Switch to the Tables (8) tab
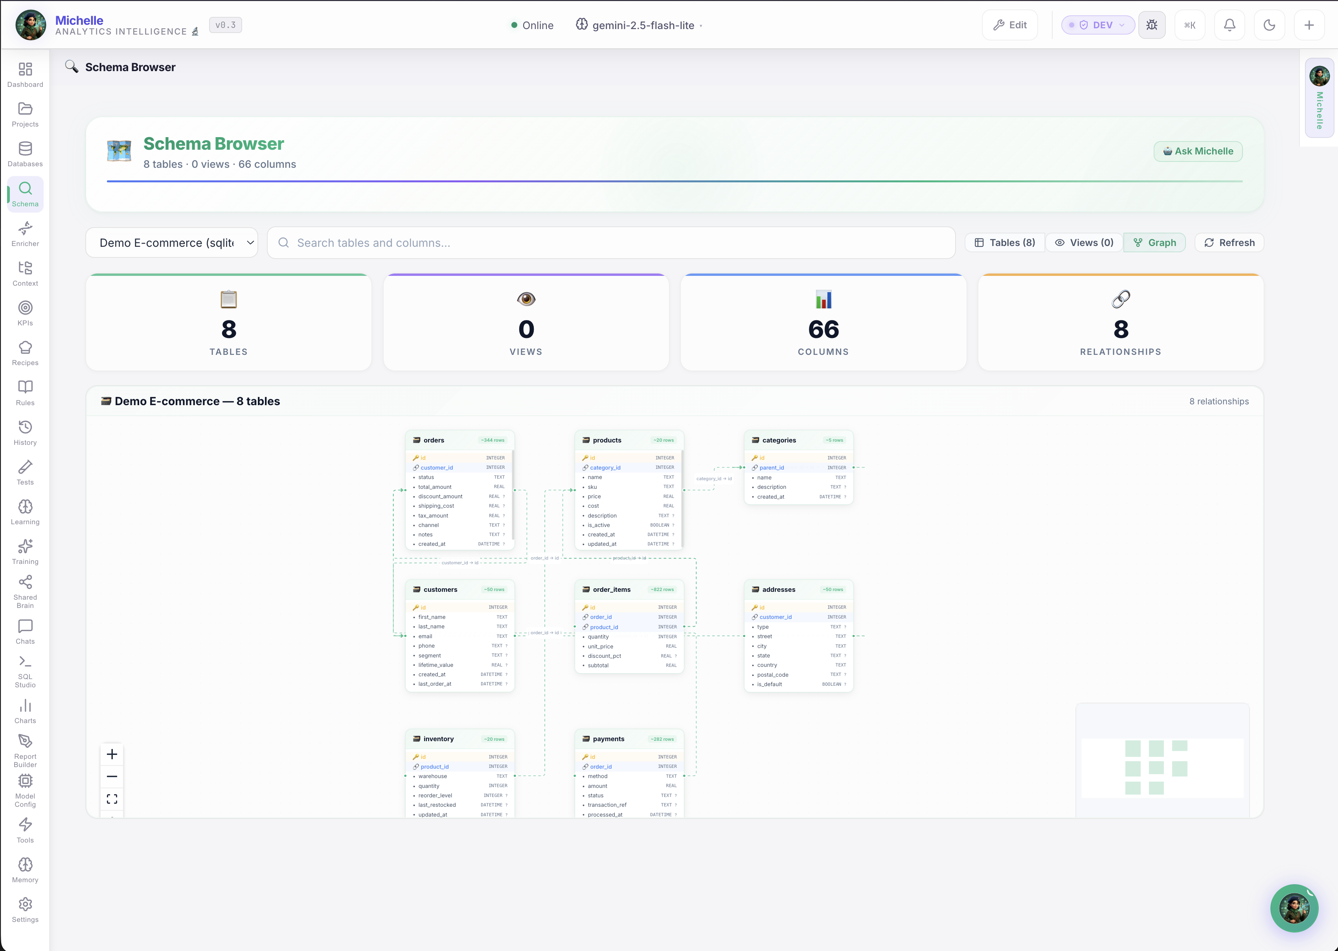This screenshot has height=951, width=1338. pos(1005,242)
